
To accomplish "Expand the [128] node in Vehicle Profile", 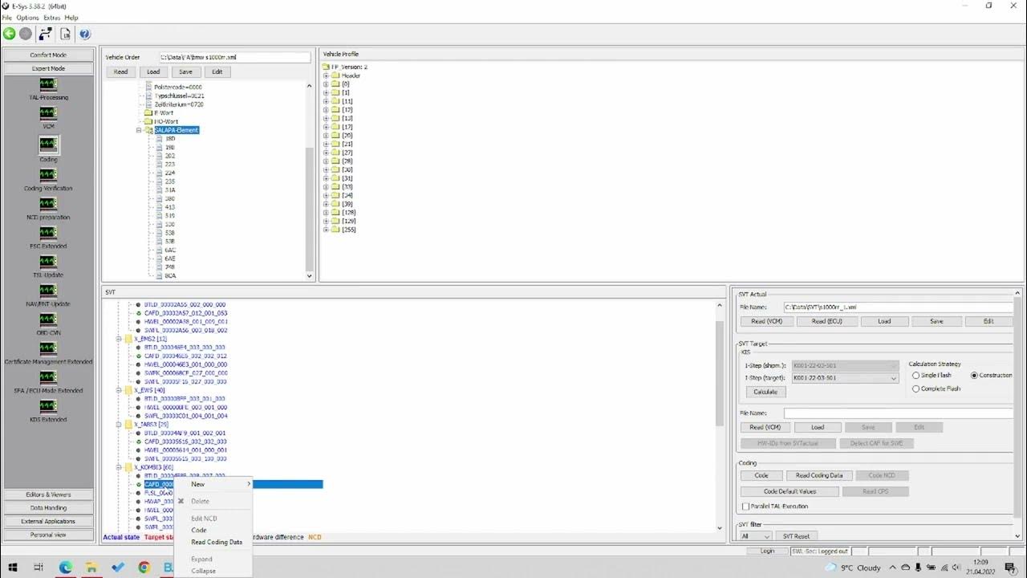I will point(326,213).
